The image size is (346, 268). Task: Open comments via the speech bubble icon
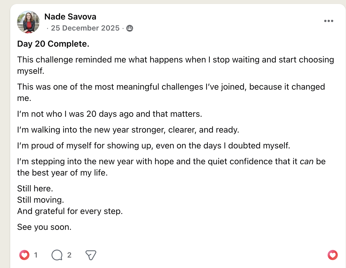coord(57,255)
